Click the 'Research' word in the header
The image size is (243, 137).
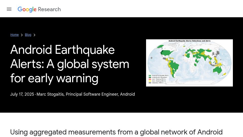click(49, 9)
